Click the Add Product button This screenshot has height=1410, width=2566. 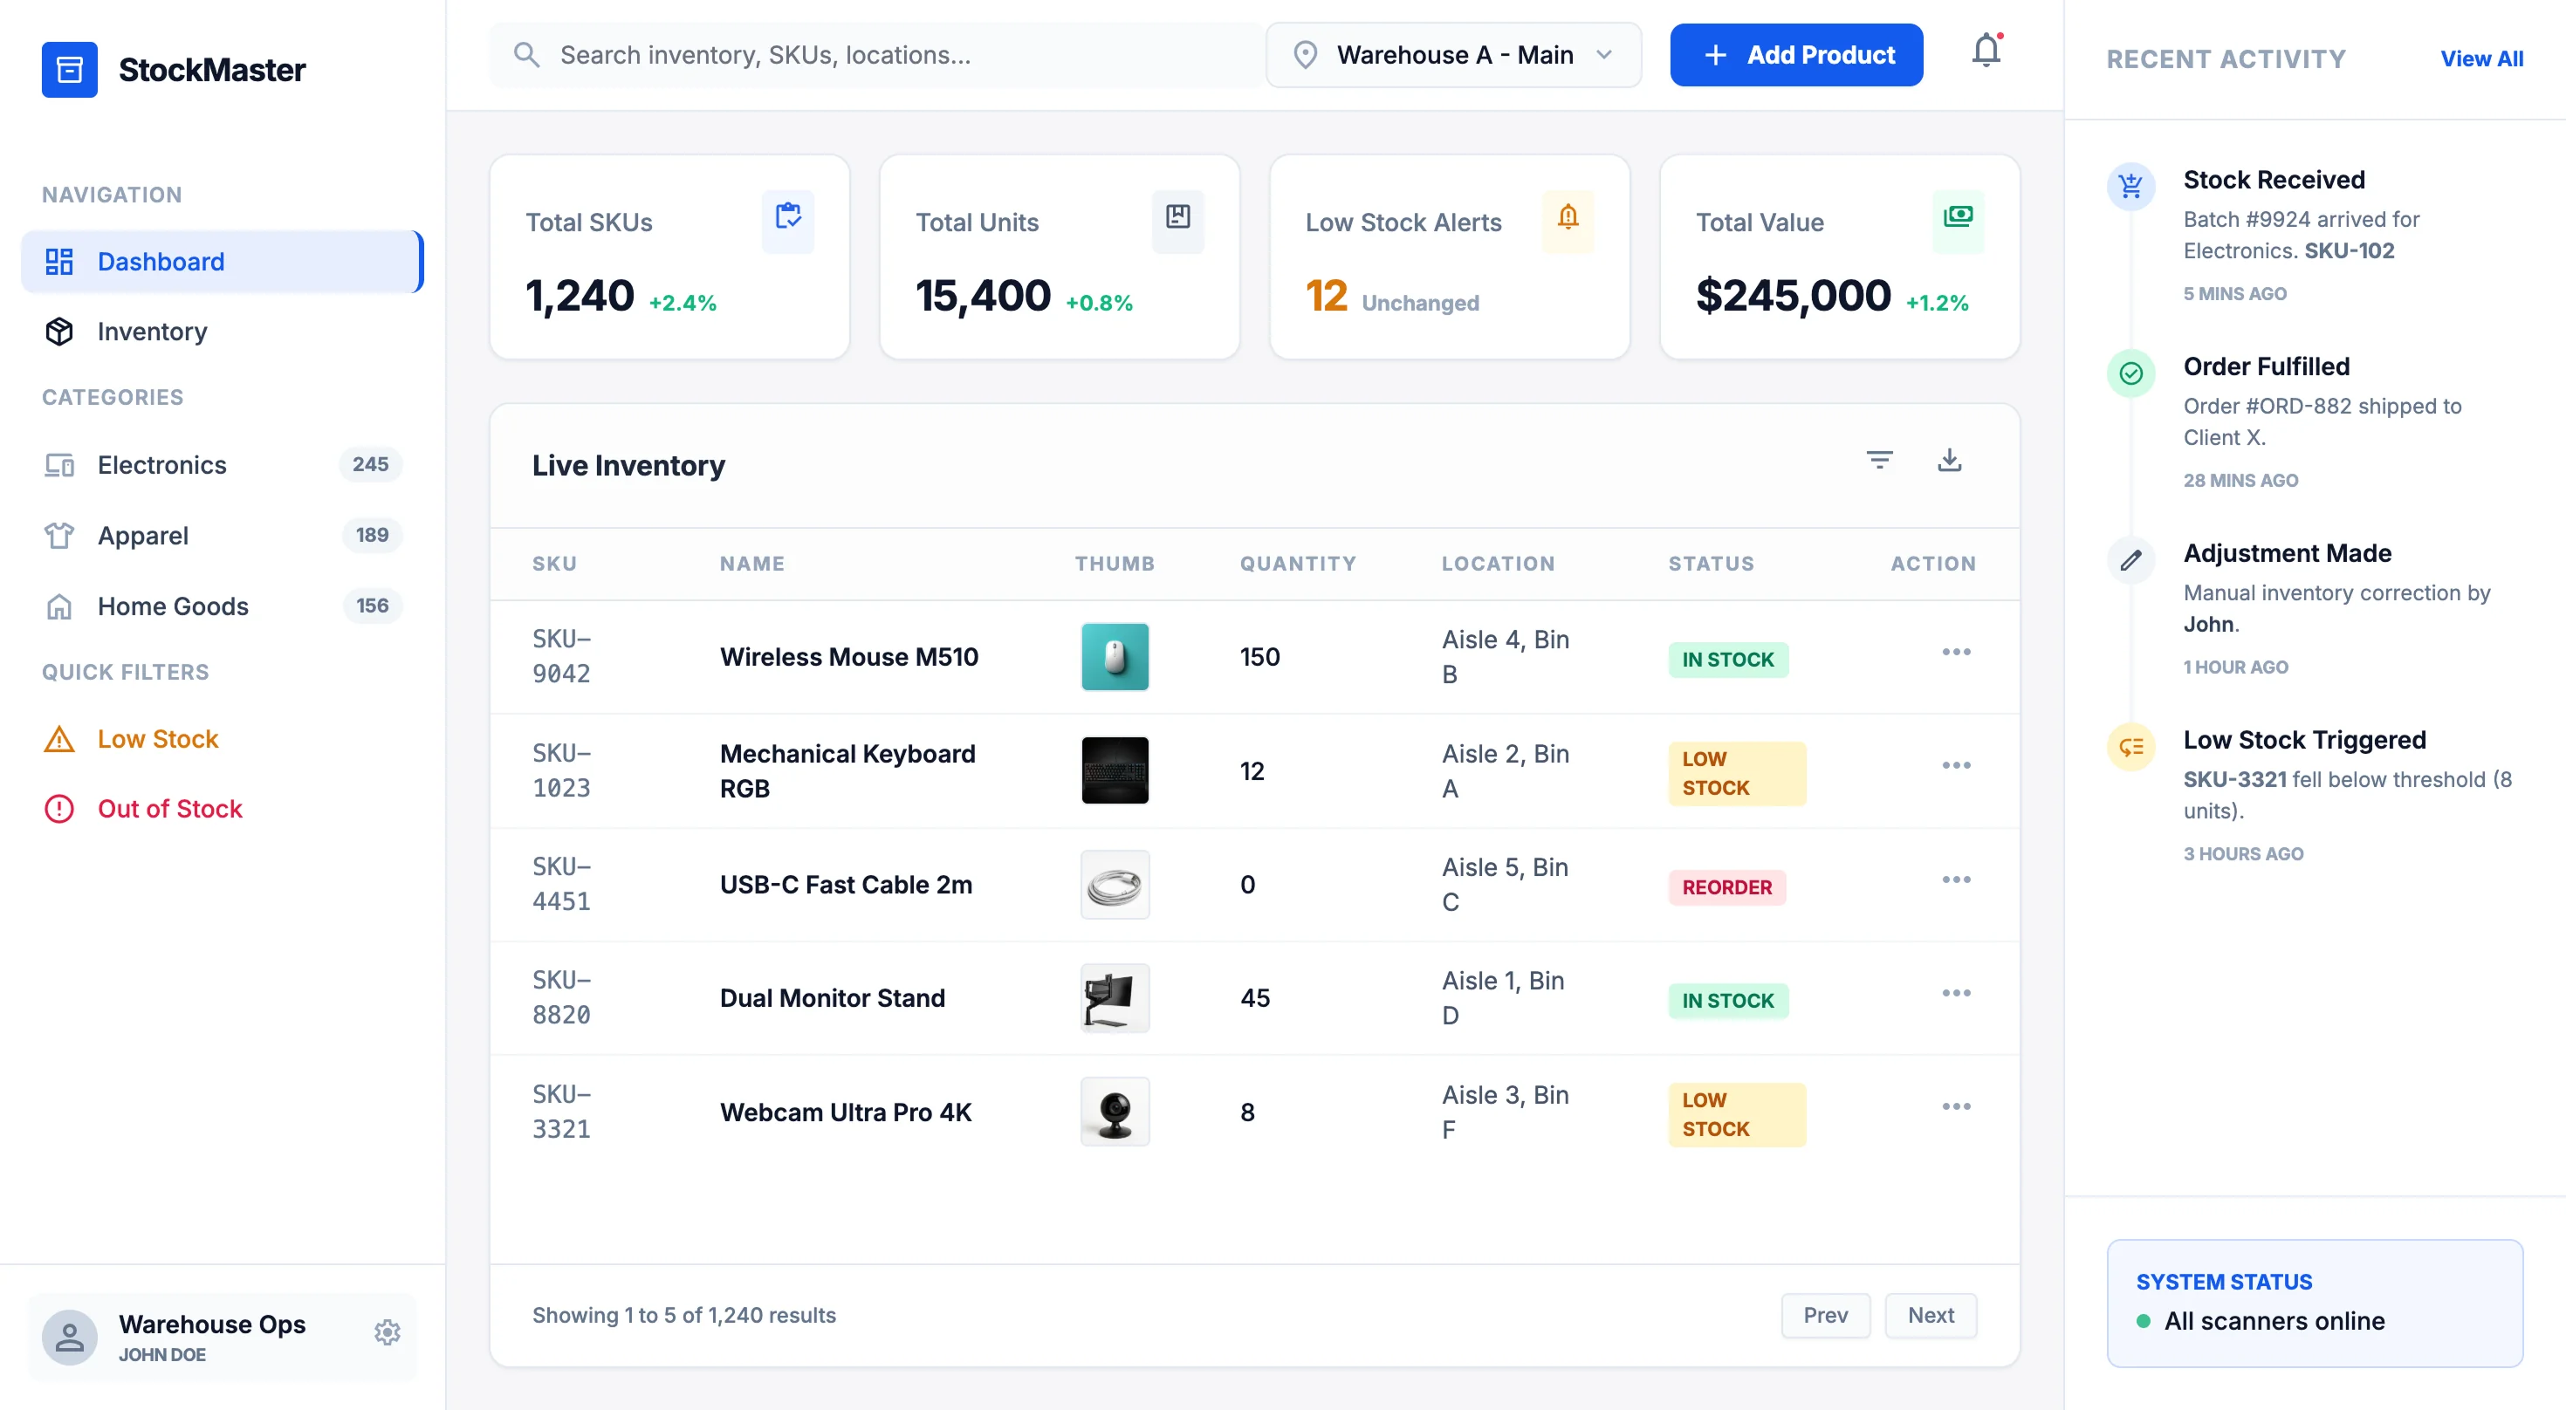point(1797,55)
